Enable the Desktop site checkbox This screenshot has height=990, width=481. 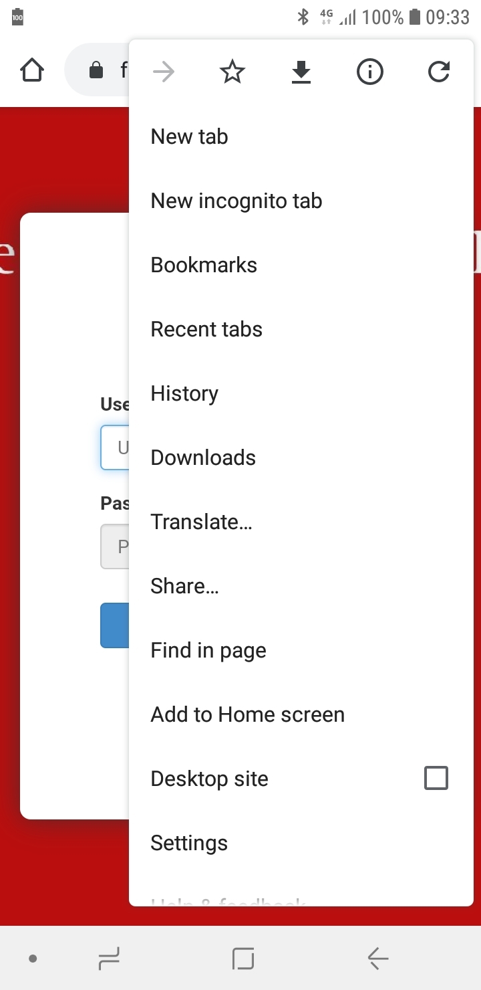[436, 778]
